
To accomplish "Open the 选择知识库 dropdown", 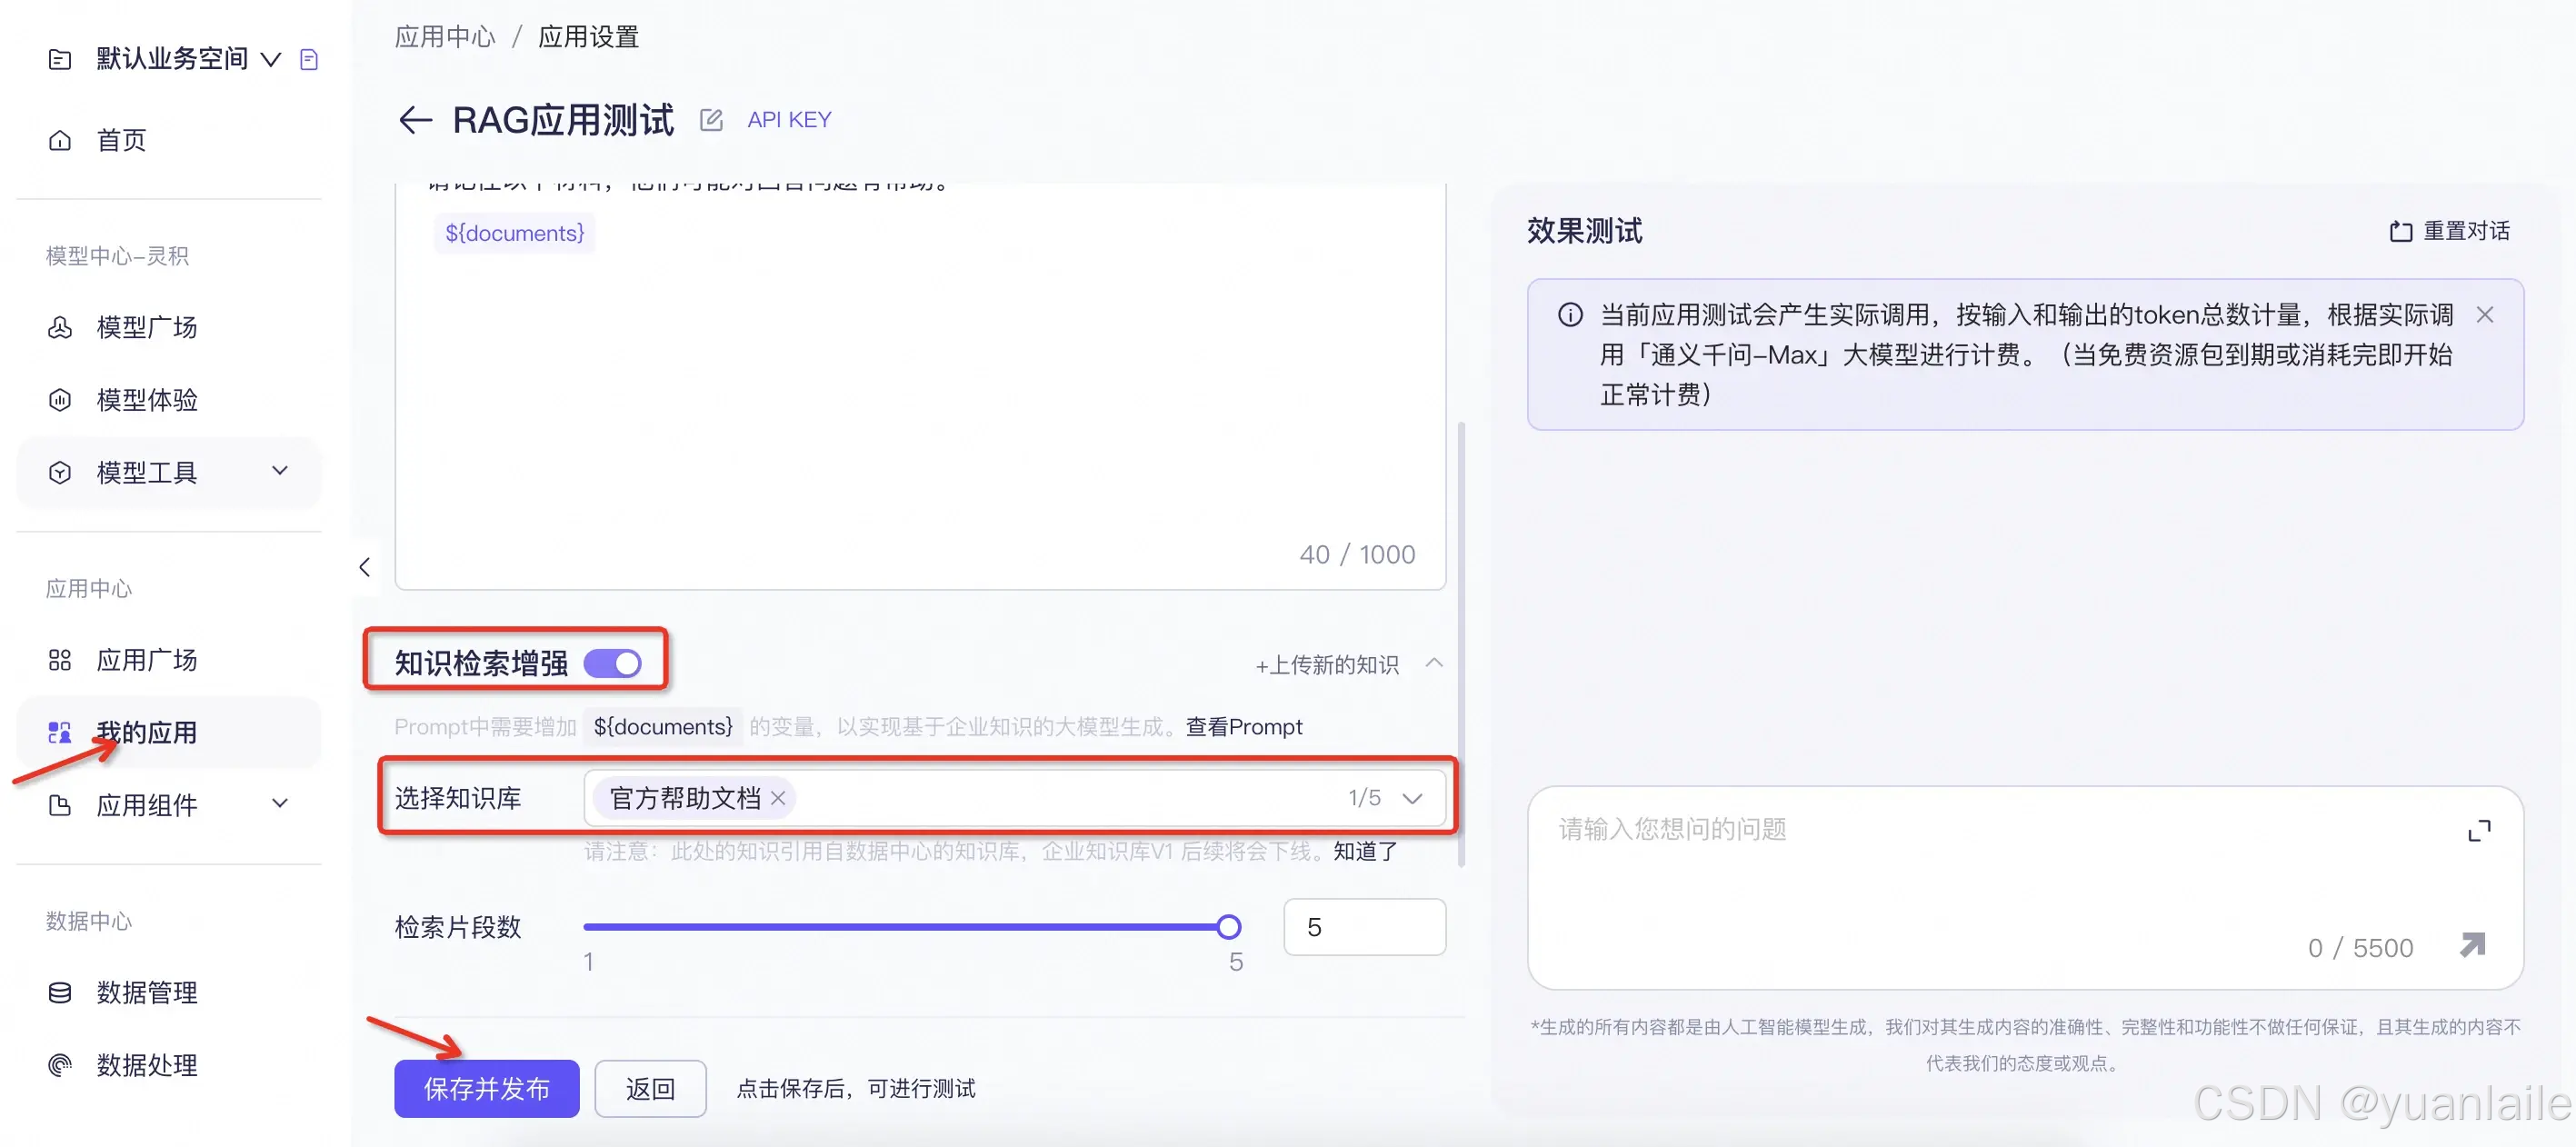I will [1412, 798].
